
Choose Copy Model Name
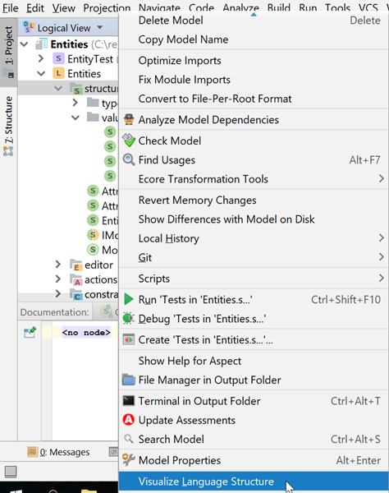pyautogui.click(x=254, y=39)
